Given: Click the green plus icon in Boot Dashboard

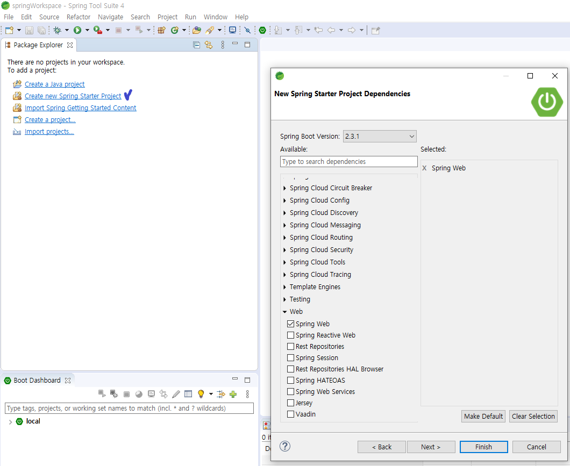Looking at the screenshot, I should pyautogui.click(x=233, y=394).
